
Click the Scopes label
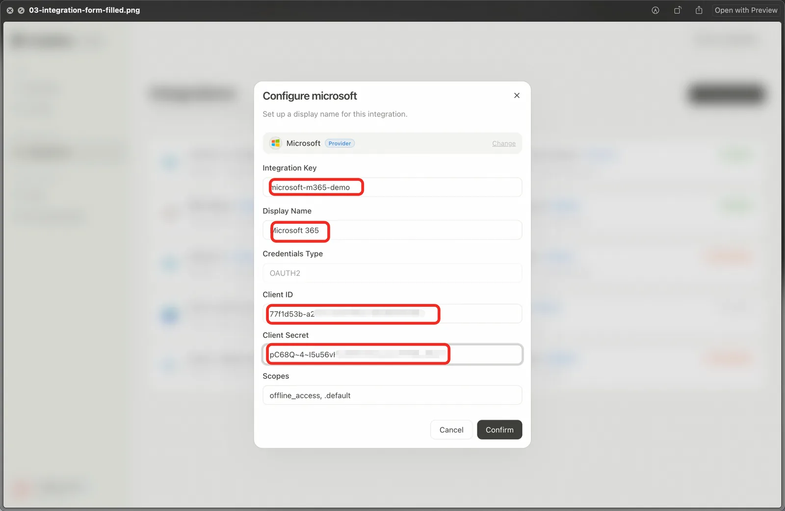(x=276, y=376)
